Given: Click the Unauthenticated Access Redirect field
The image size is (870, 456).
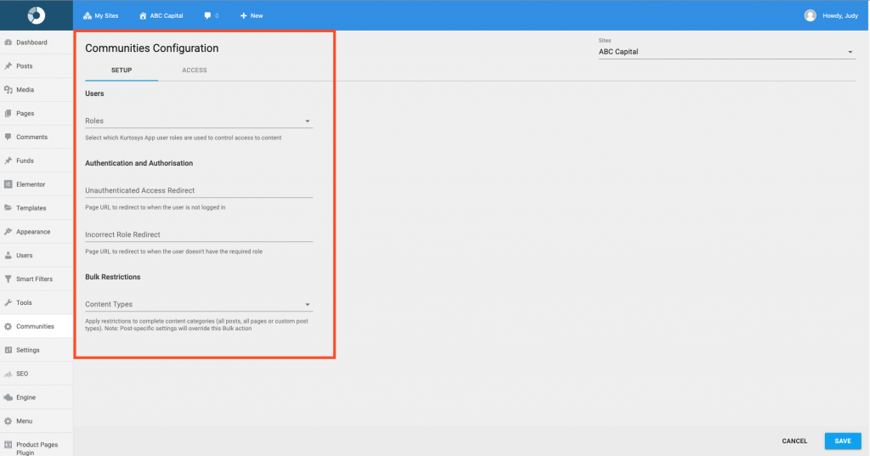Looking at the screenshot, I should coord(199,190).
